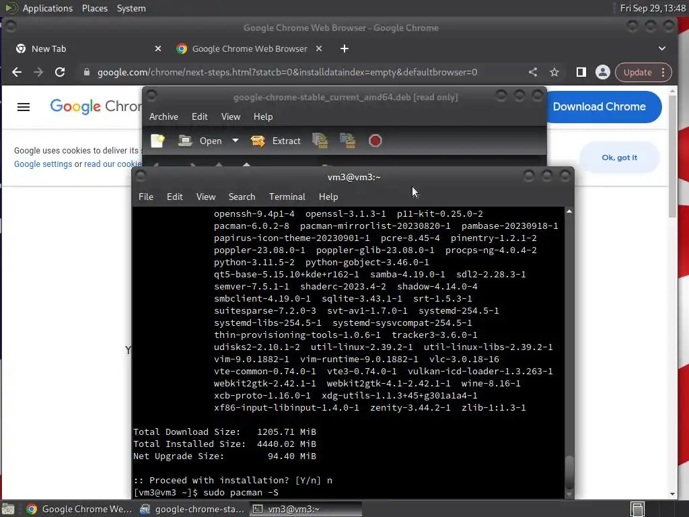Click the Chrome page vertical scrollbar thumb
Viewport: 689px width, 517px height.
click(672, 156)
